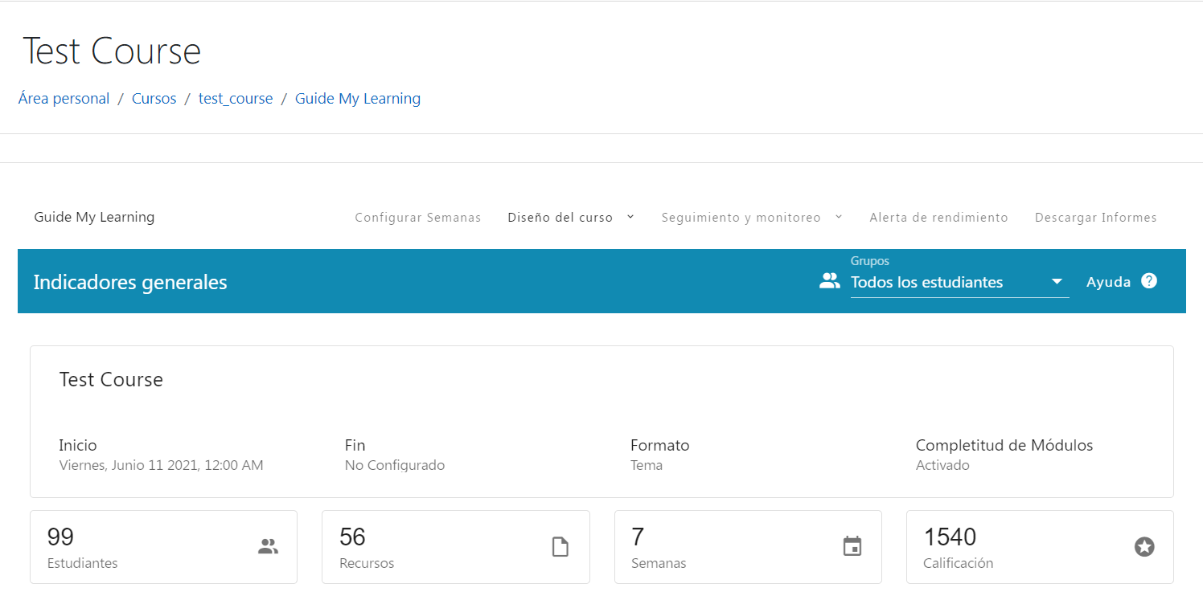Select the Todos los estudiantes combo box
Viewport: 1203px width, 600px height.
pyautogui.click(x=959, y=282)
